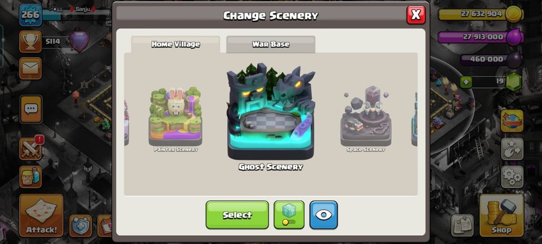542x244 pixels.
Task: Select the Ghost Scenery
Action: tap(237, 214)
